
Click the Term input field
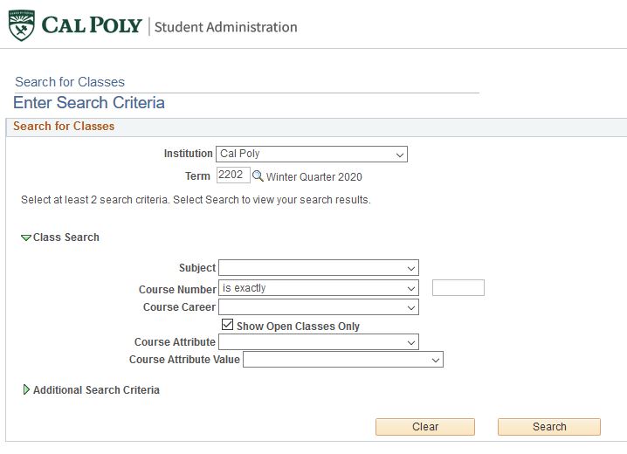(x=233, y=175)
